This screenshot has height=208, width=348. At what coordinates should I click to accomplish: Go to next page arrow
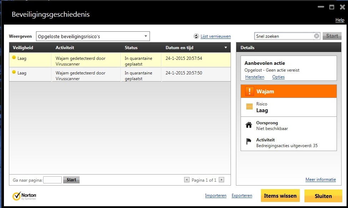point(221,180)
